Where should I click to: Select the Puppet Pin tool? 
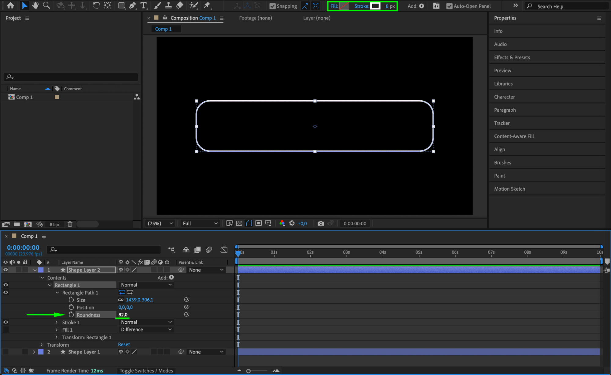coord(207,5)
